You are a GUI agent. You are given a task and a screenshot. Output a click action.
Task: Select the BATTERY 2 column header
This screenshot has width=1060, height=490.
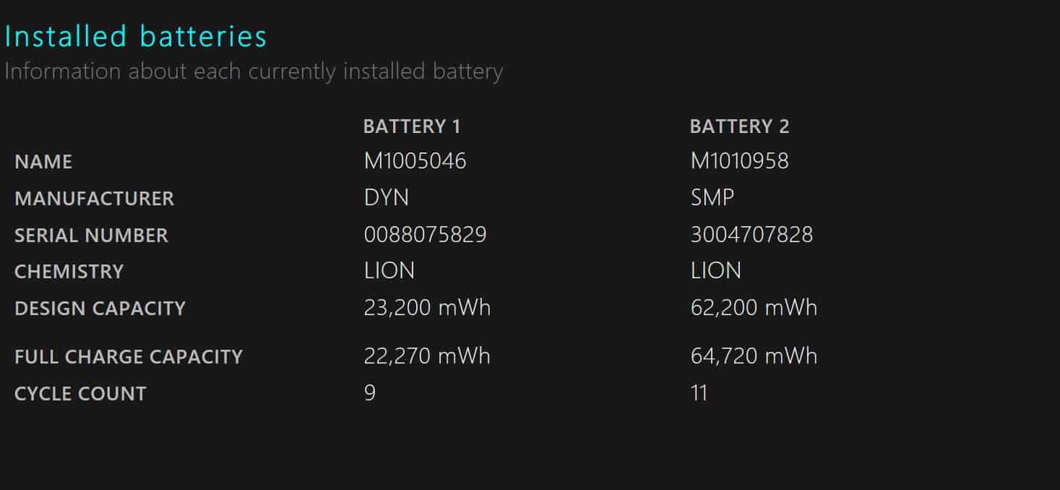(x=739, y=126)
